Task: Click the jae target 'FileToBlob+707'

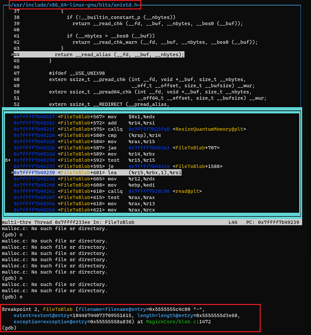Action: pos(196,148)
